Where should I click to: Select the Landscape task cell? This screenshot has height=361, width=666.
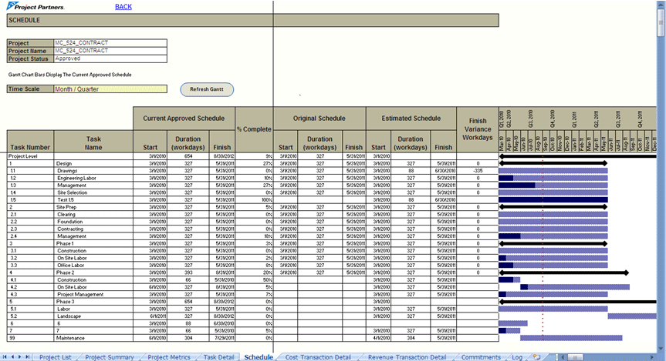click(93, 316)
